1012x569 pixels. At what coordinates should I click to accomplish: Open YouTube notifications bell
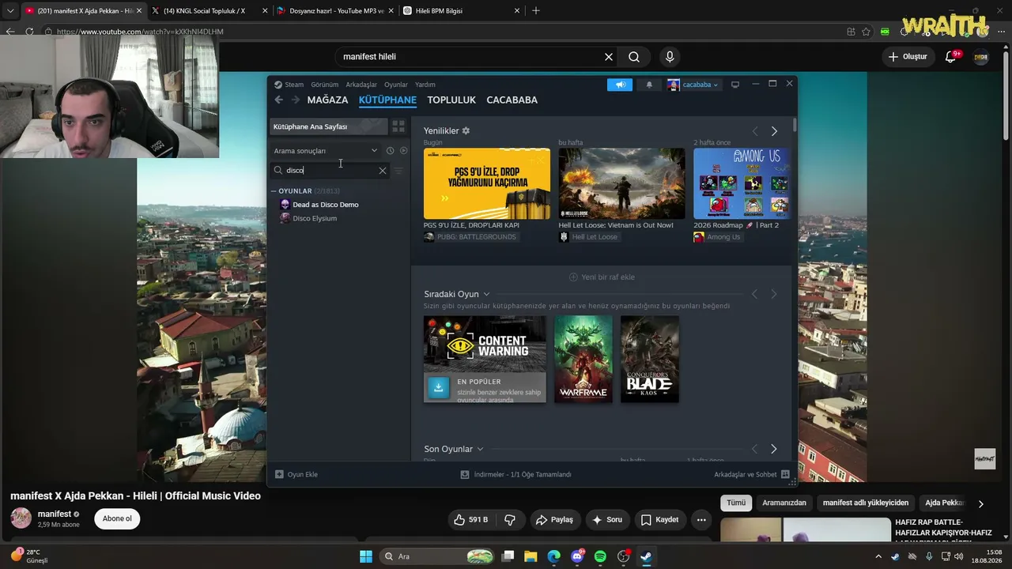click(951, 57)
